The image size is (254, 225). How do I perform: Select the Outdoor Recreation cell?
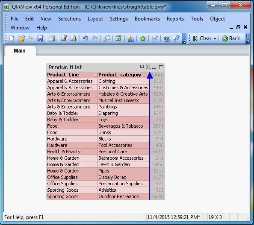tap(124, 196)
